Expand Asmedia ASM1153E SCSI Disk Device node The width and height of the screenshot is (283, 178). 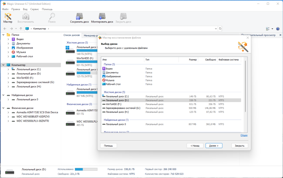tap(8, 112)
